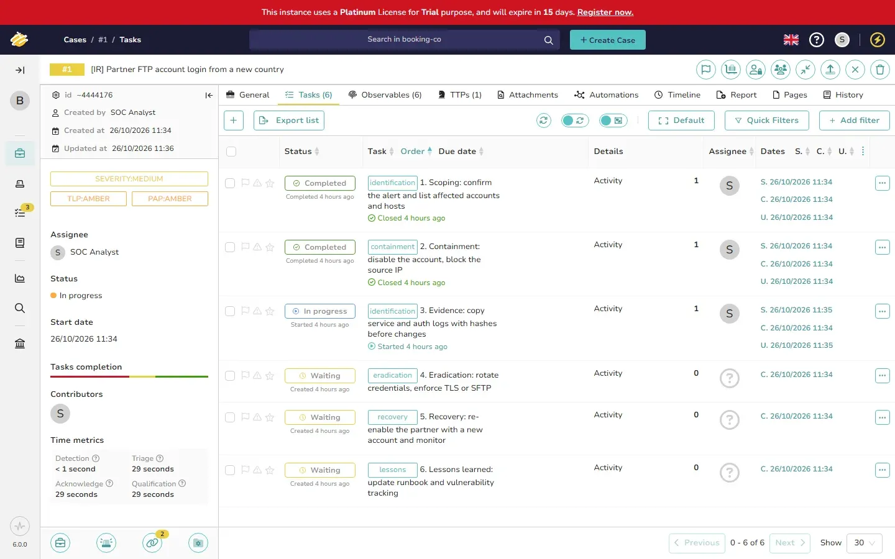Sort tasks by Status column

(x=301, y=152)
